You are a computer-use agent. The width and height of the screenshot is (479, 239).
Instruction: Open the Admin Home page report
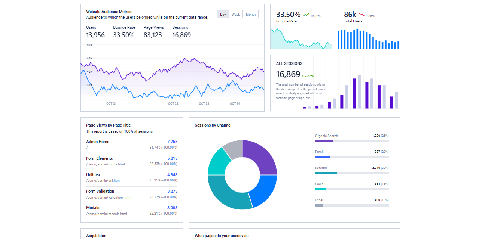pos(97,142)
